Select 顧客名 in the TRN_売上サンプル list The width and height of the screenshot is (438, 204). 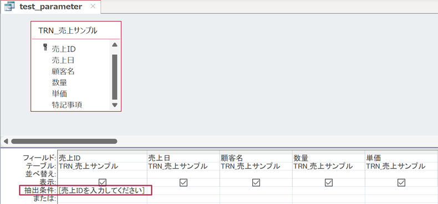[x=63, y=72]
